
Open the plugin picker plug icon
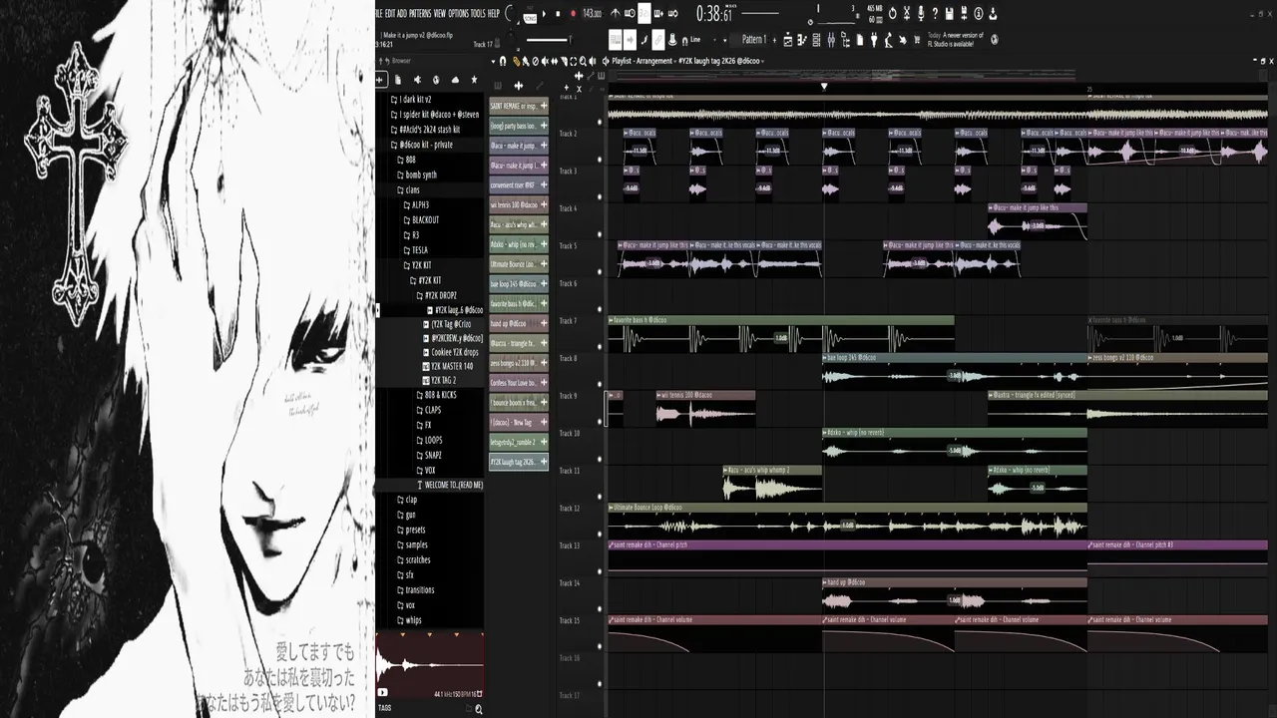[x=874, y=40]
